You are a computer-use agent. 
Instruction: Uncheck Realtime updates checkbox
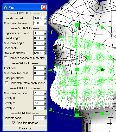pyautogui.click(x=14, y=123)
